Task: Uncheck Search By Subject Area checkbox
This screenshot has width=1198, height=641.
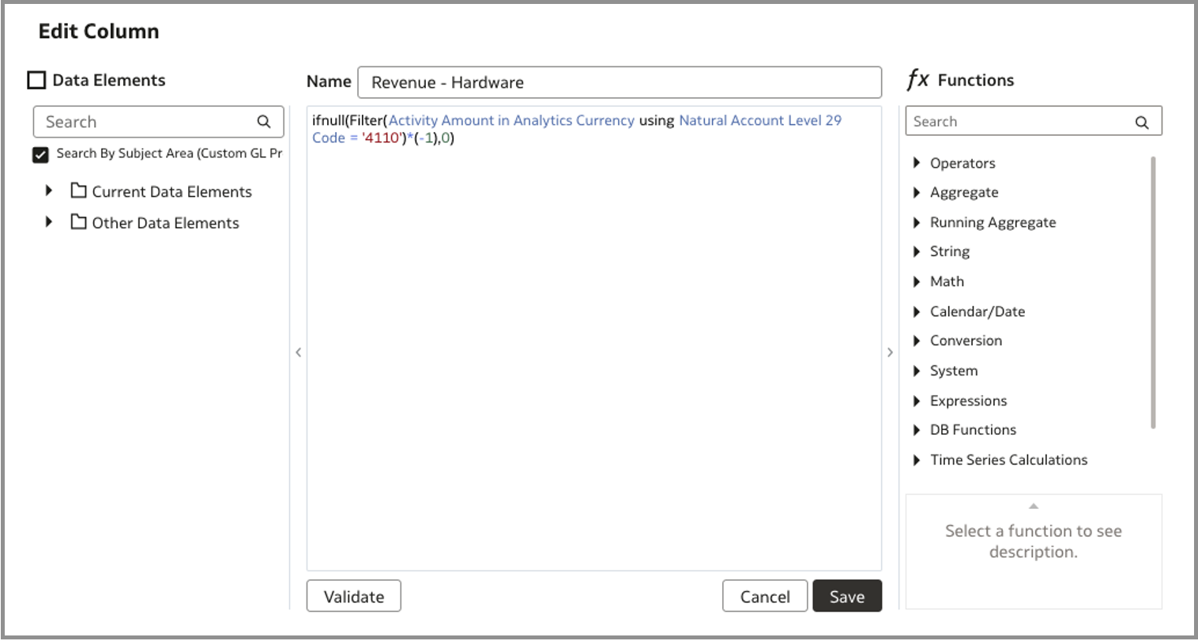Action: [x=40, y=154]
